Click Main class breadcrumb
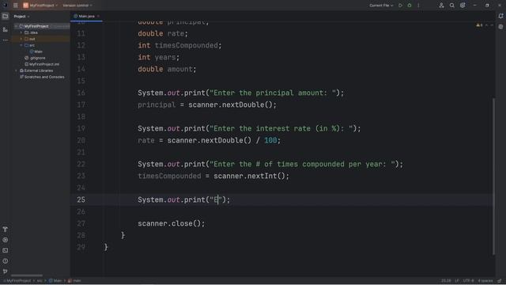 point(55,281)
